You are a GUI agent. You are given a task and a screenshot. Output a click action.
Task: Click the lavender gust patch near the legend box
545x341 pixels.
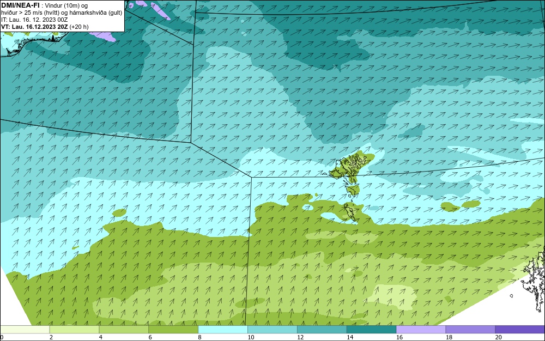click(x=102, y=36)
